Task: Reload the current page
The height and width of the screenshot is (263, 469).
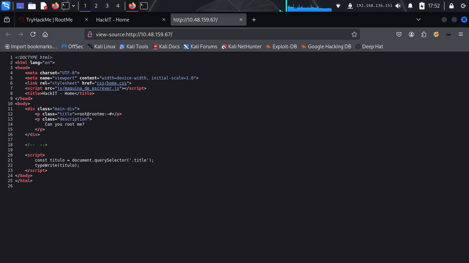Action: pos(33,34)
